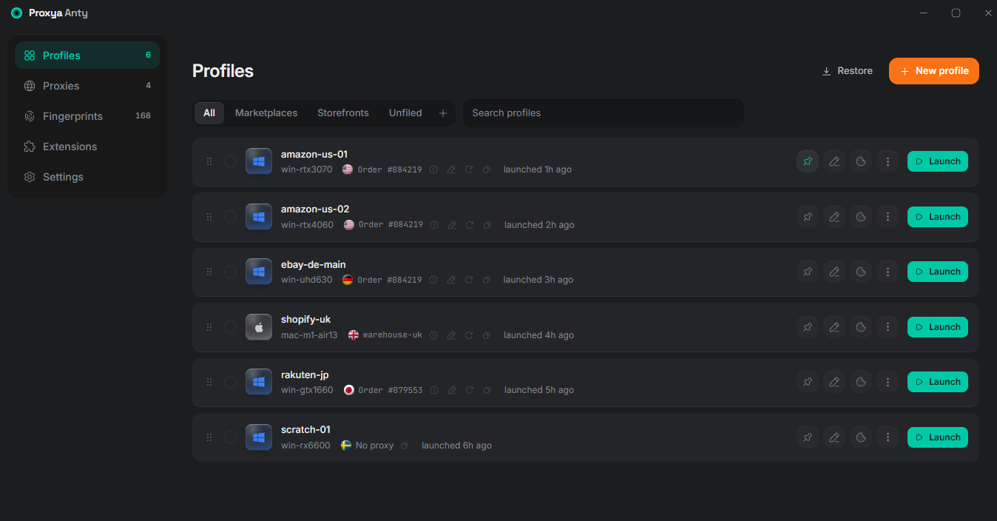Edit the amazon-us-02 profile with pencil button
Screen dimensions: 997x521
(x=834, y=217)
